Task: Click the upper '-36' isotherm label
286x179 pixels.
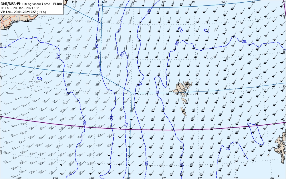Action: coord(59,55)
